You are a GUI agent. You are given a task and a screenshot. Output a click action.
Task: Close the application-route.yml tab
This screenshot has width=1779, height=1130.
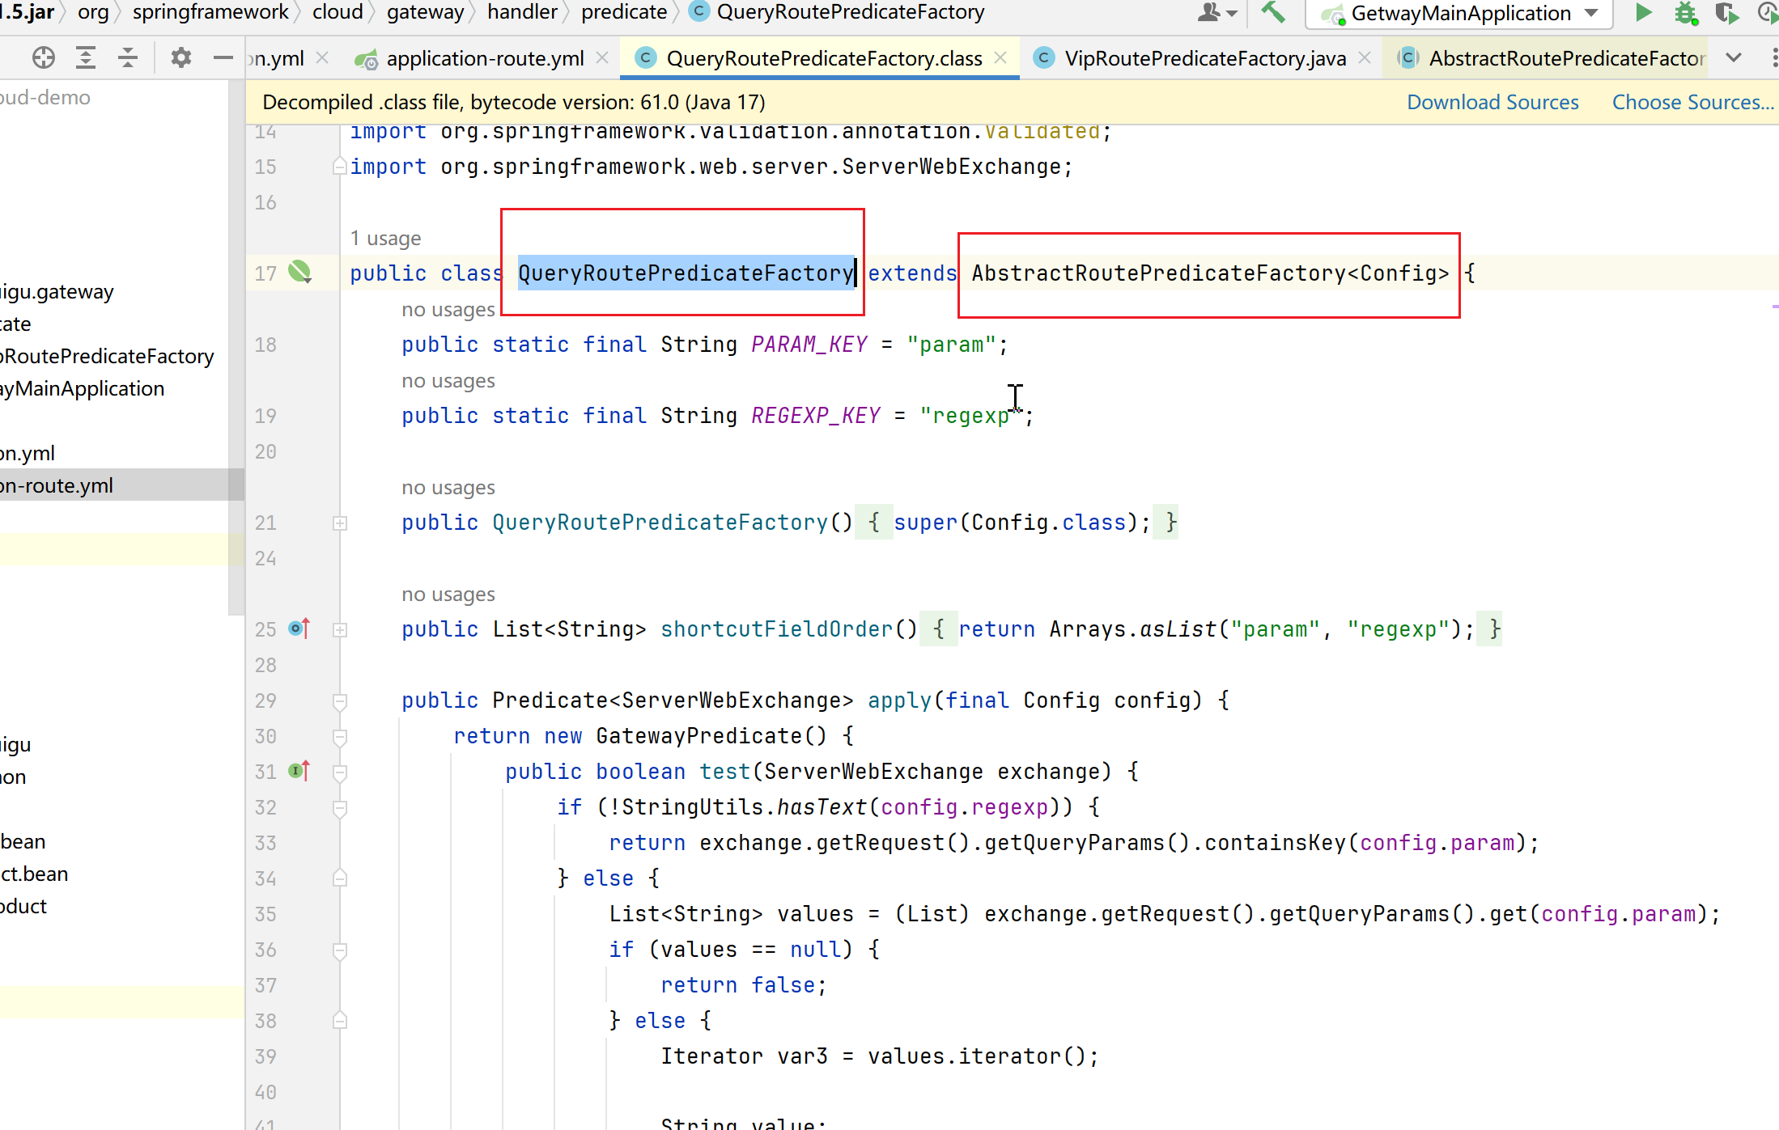click(x=602, y=57)
